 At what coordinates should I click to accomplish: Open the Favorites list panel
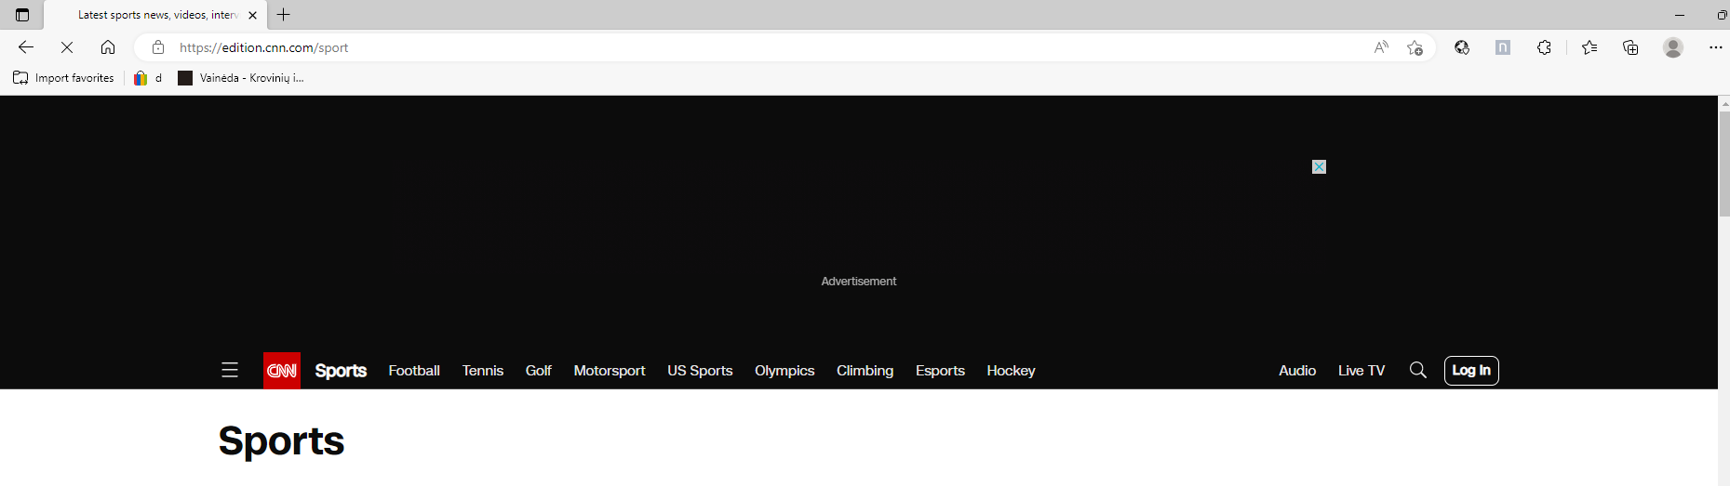tap(1589, 47)
